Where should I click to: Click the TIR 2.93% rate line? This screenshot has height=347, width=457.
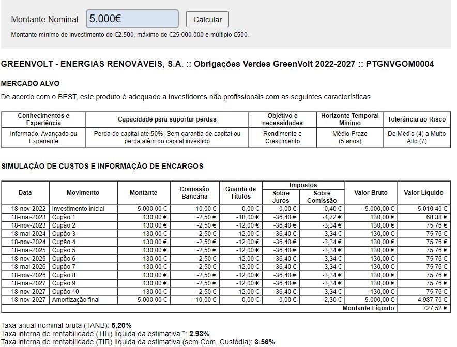coord(105,334)
